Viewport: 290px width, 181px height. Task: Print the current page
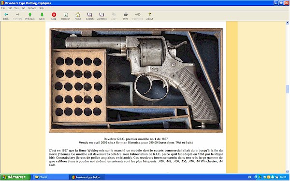(126, 16)
